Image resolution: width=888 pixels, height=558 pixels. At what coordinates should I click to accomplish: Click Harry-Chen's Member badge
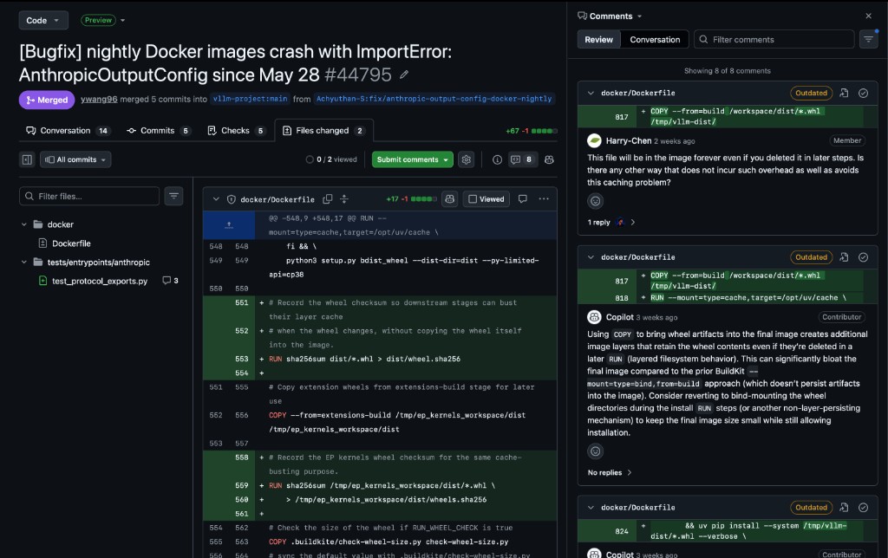pyautogui.click(x=846, y=140)
